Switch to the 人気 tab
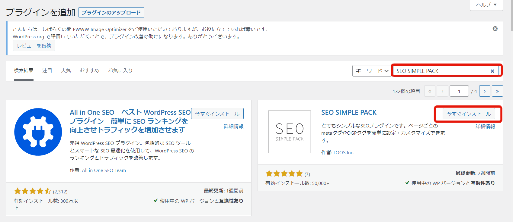This screenshot has height=222, width=513. (66, 70)
